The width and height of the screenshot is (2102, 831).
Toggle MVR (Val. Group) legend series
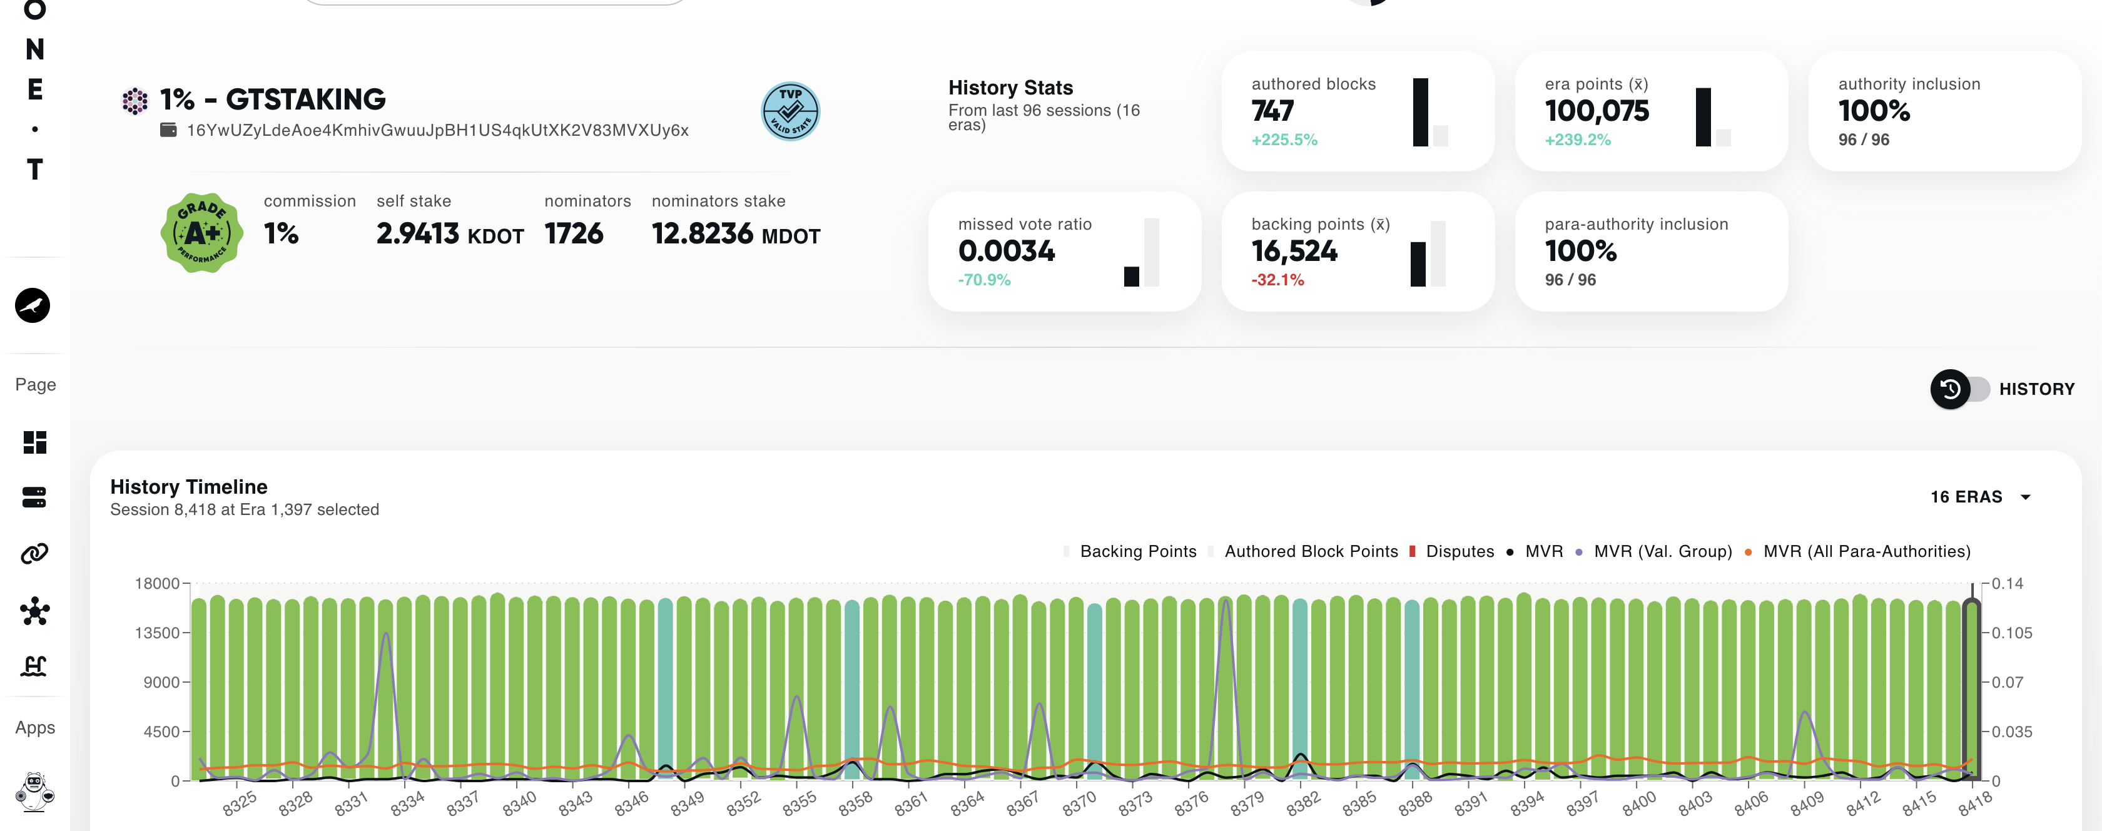point(1653,552)
